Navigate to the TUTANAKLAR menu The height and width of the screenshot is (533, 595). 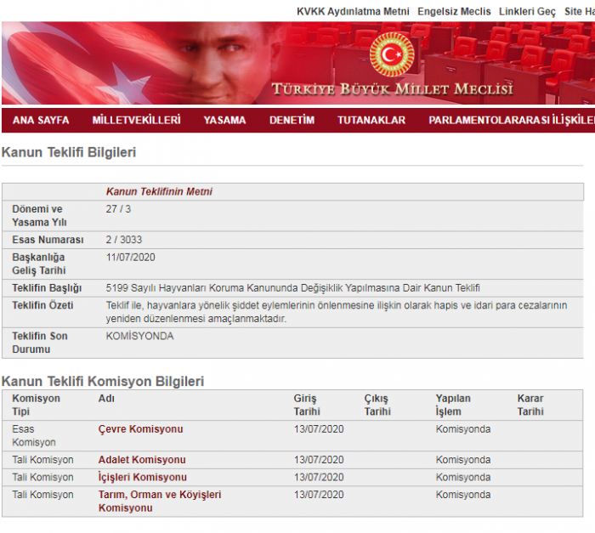[x=371, y=120]
